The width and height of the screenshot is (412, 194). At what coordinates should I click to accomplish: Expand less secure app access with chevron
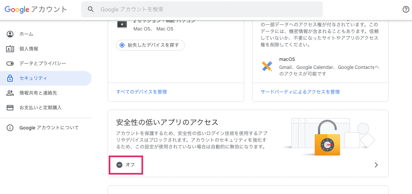tap(376, 165)
